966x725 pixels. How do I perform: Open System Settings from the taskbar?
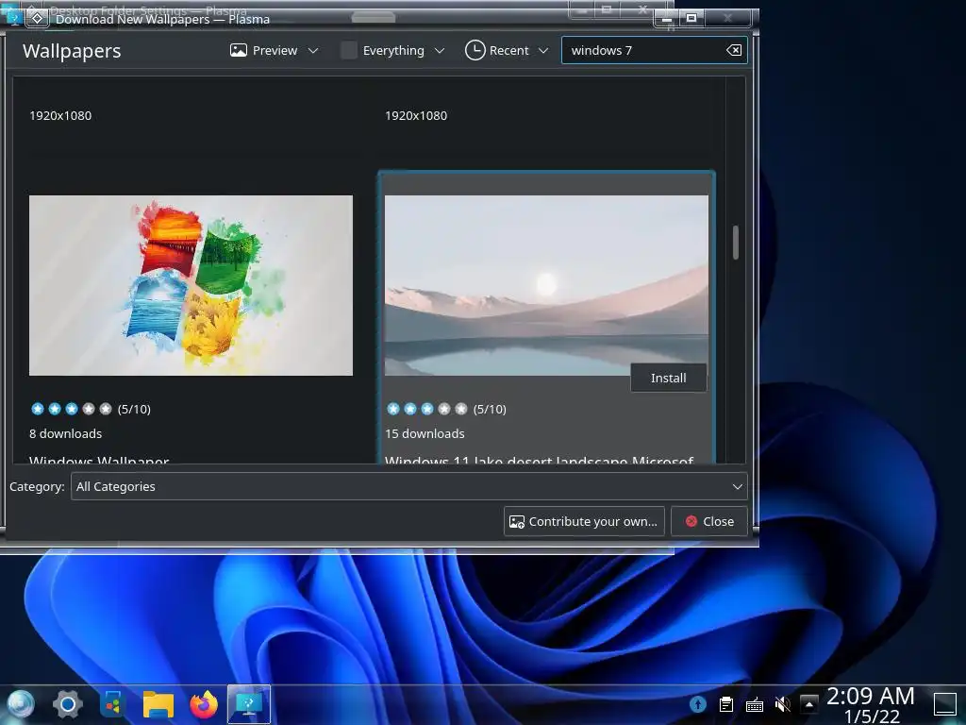[x=68, y=704]
